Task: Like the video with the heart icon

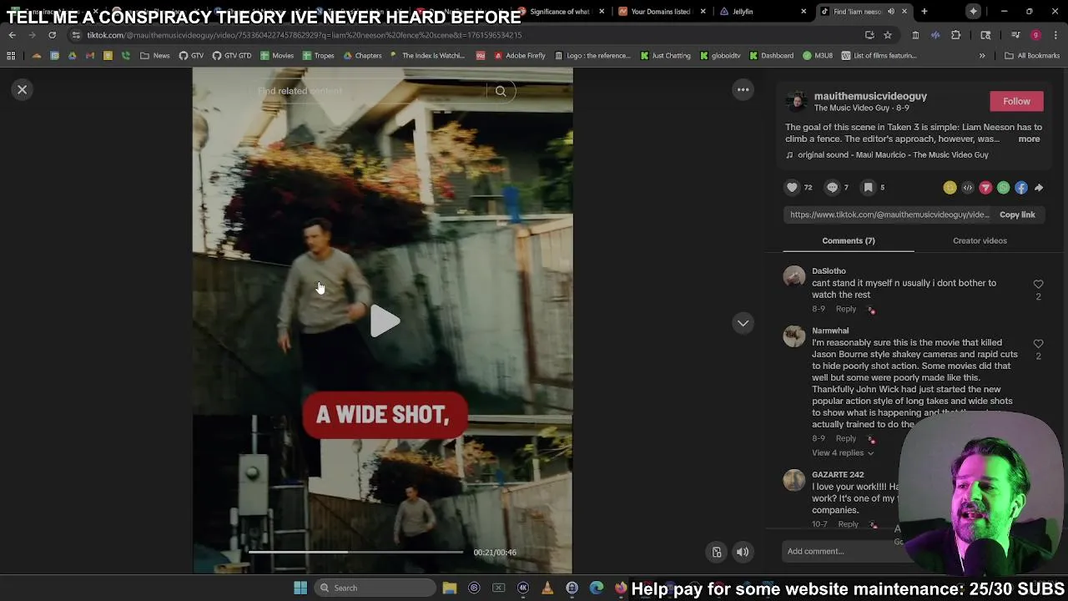Action: [792, 188]
